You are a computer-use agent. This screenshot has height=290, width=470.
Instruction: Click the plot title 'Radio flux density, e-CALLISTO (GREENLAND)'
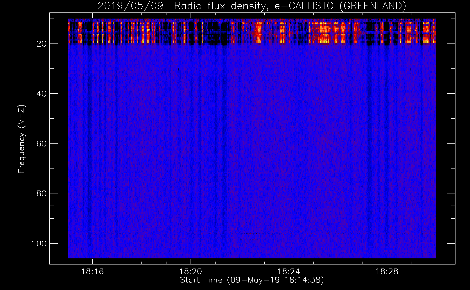[x=290, y=6]
